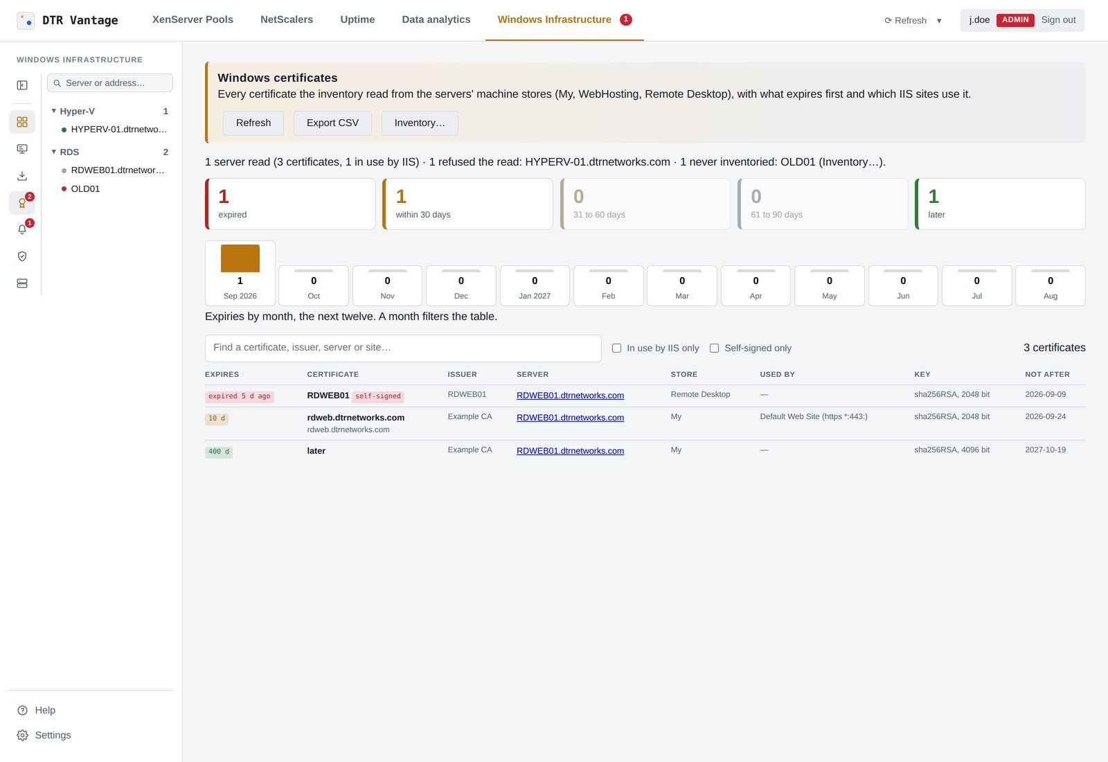1108x762 pixels.
Task: Click the '400 d' expiry badge
Action: click(x=219, y=452)
